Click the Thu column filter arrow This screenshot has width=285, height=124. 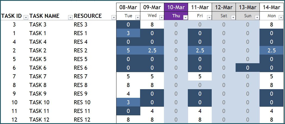point(186,17)
